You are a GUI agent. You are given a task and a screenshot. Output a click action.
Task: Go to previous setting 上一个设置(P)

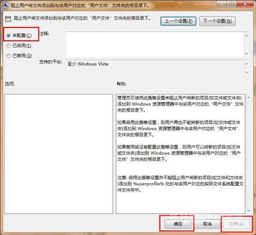click(179, 21)
